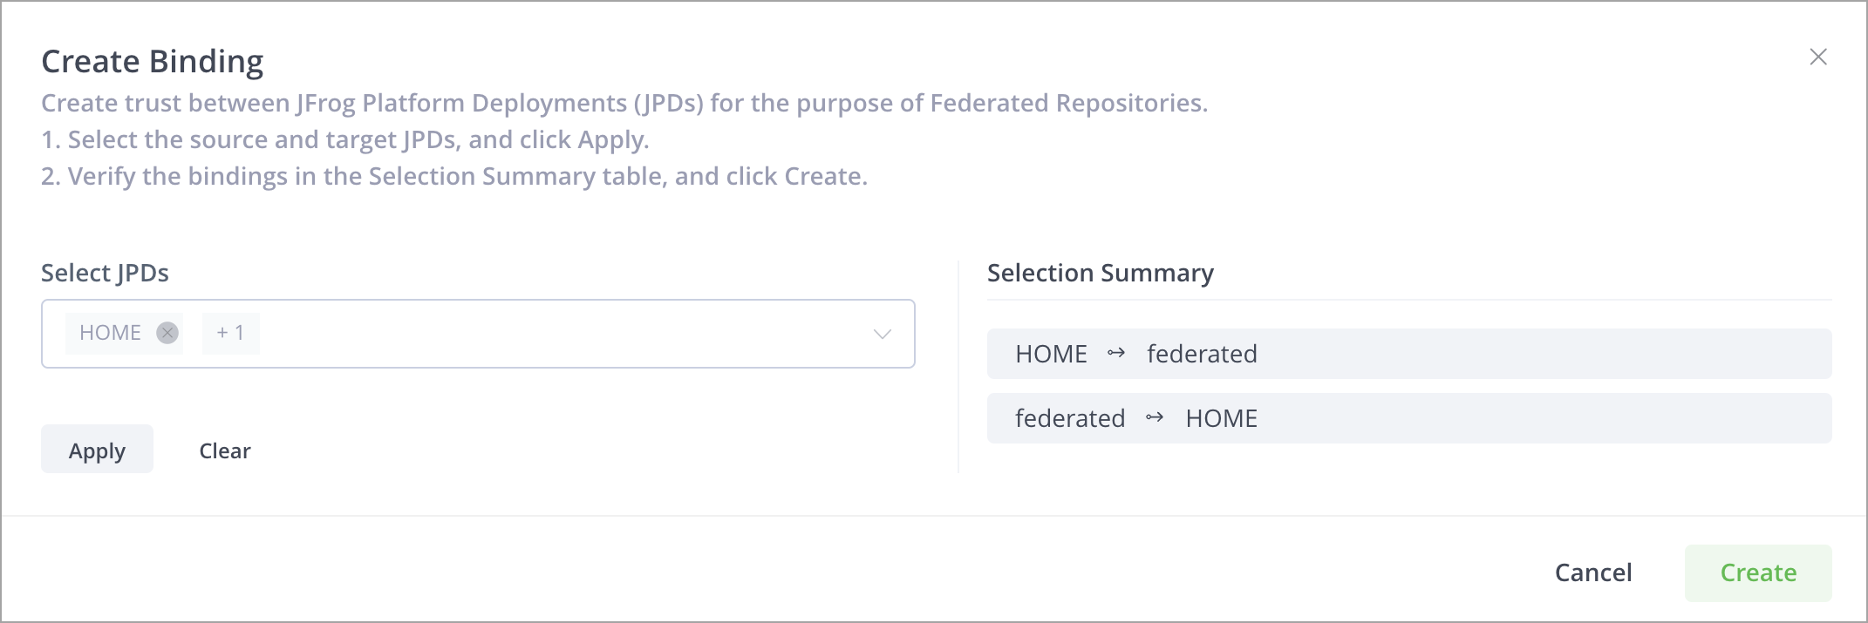
Task: Click the Apply button
Action: [x=97, y=450]
